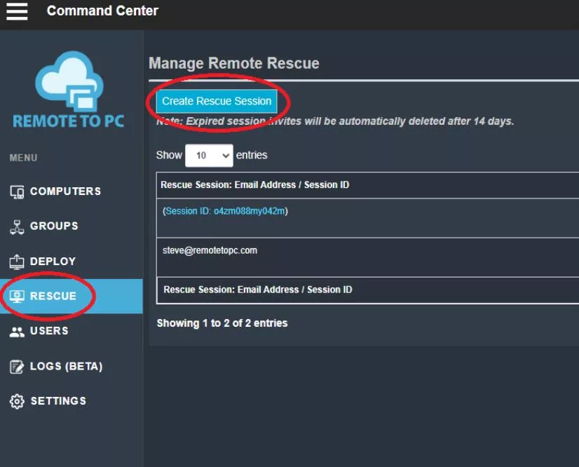579x467 pixels.
Task: Open Session ID o4zm088my042m link
Action: click(x=225, y=211)
